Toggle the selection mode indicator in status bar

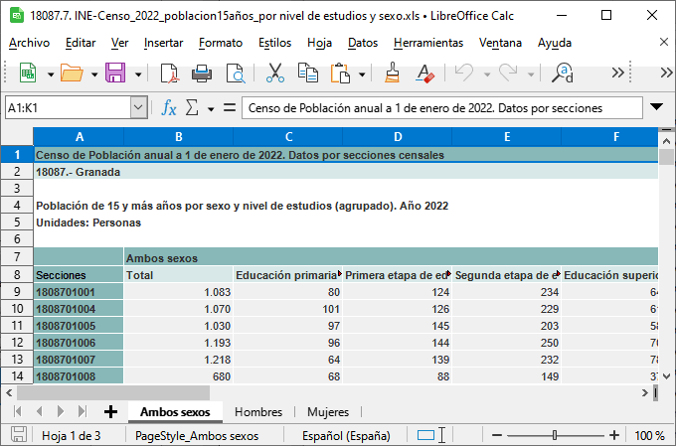point(426,435)
